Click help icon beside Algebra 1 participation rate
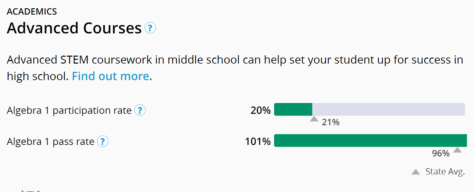The height and width of the screenshot is (192, 473). tap(140, 110)
